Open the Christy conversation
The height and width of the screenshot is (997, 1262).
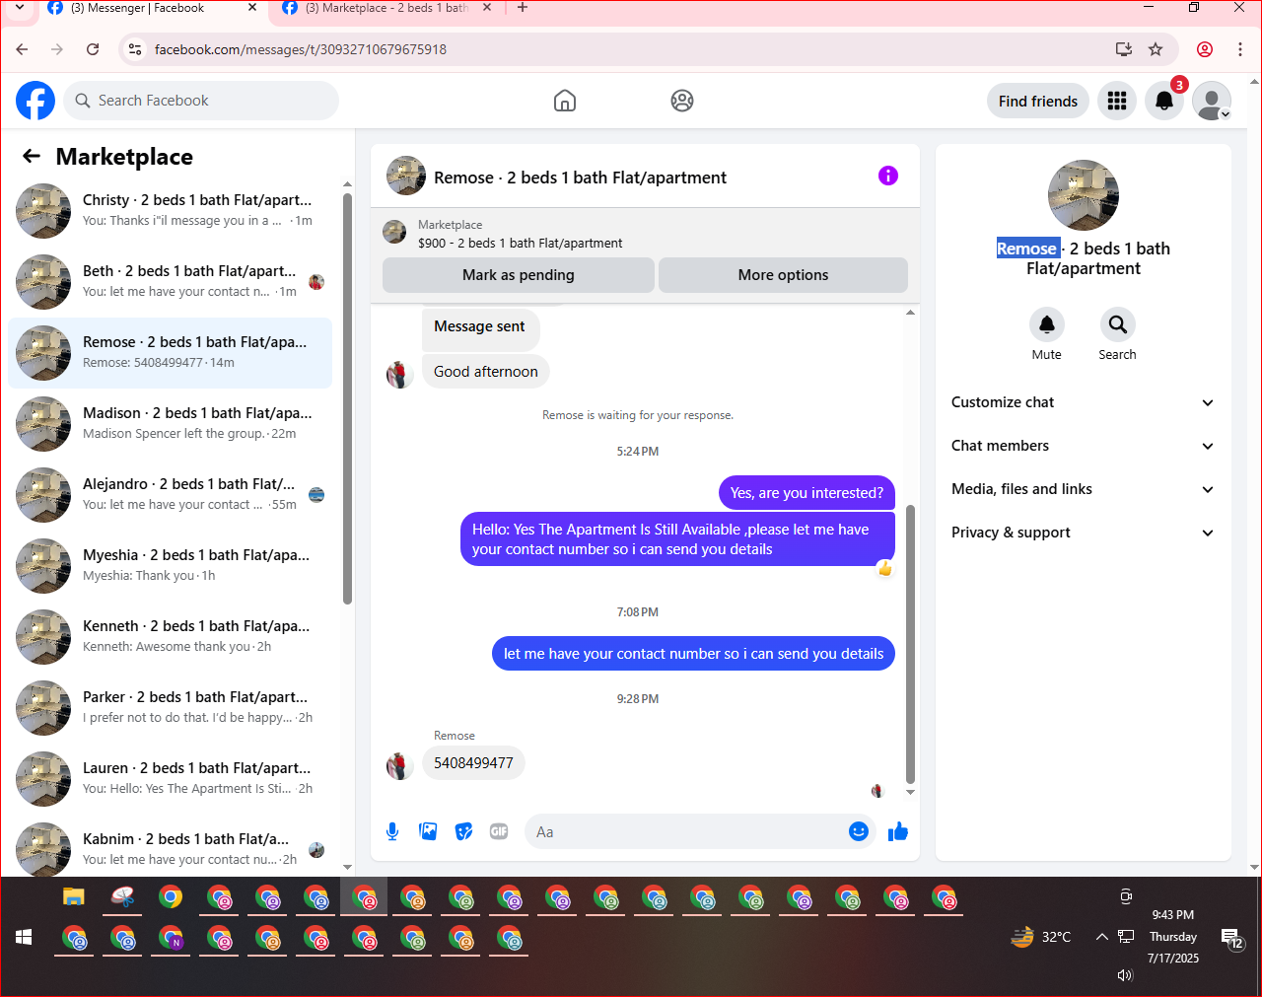pos(170,211)
